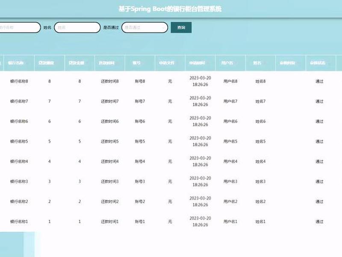Click the 还款时间2 cell
Viewport: 342px width, 257px height.
(110, 201)
